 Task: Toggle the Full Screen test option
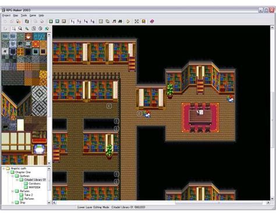pyautogui.click(x=137, y=22)
